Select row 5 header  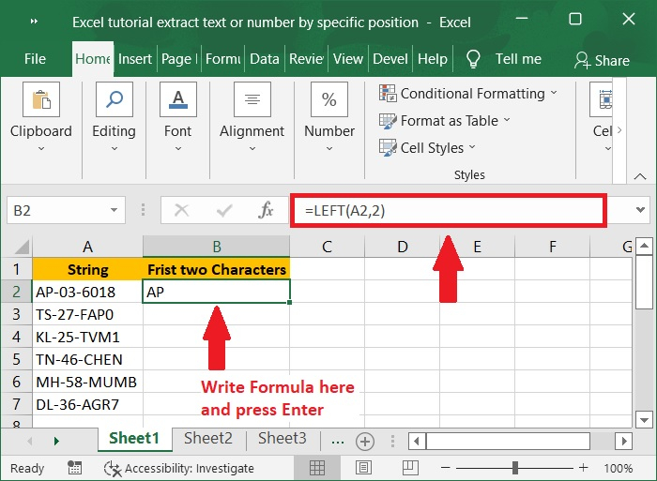coord(16,359)
